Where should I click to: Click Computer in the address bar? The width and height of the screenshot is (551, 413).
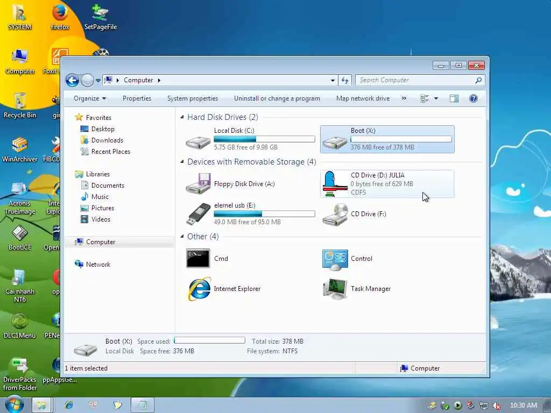click(138, 81)
